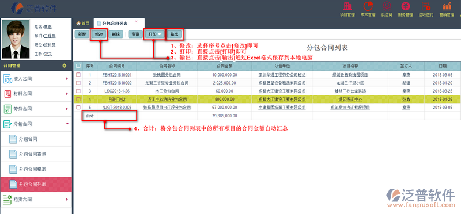Click the 新增 button
This screenshot has width=461, height=214.
(82, 35)
